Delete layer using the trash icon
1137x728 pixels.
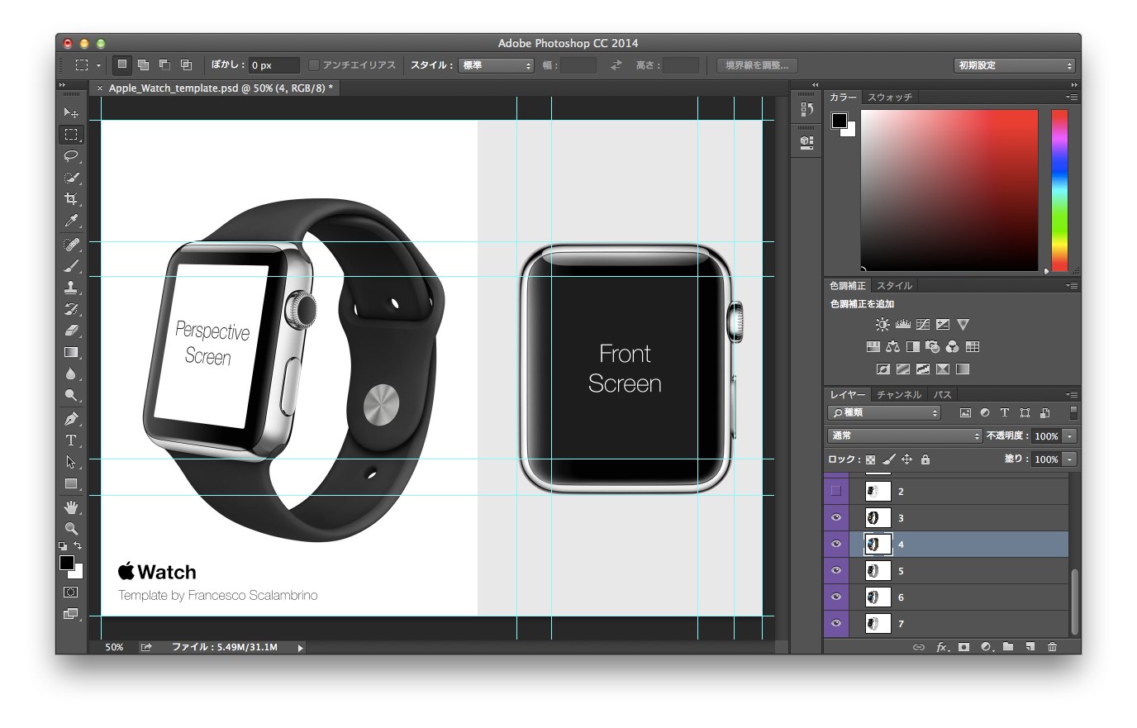coord(1052,647)
